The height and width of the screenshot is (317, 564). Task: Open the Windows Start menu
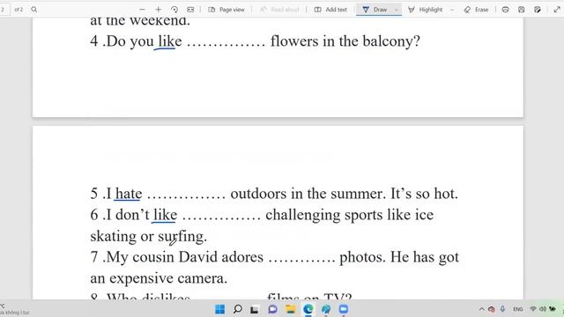219,309
